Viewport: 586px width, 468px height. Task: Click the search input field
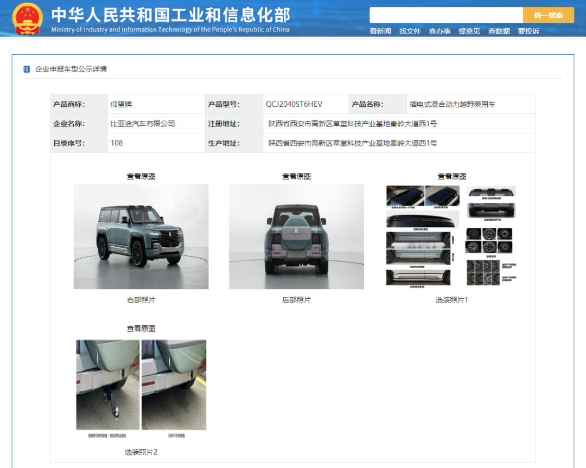(446, 15)
